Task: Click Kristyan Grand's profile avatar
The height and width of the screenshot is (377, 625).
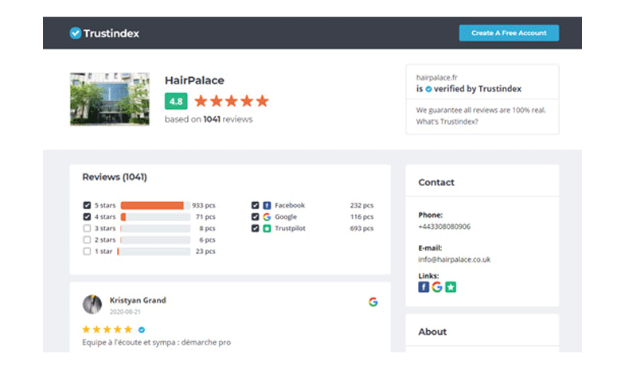Action: click(x=92, y=304)
